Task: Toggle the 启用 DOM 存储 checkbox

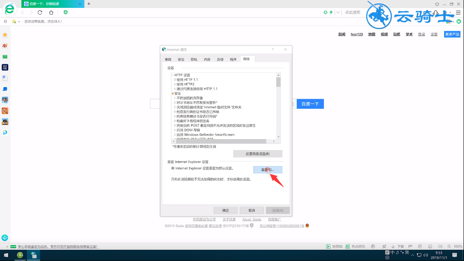Action: click(175, 130)
